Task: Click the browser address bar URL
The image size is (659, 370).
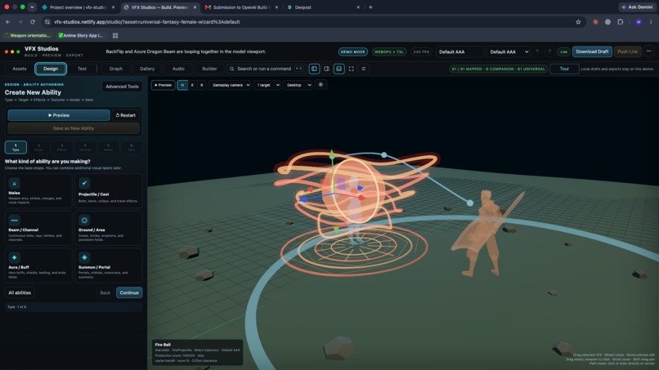Action: tap(146, 22)
